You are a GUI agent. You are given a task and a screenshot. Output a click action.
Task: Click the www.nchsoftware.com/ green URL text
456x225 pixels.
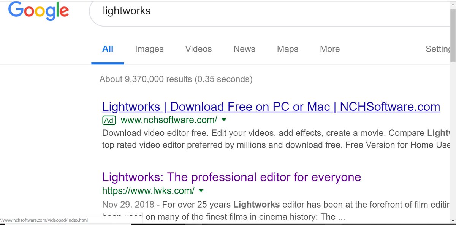169,120
